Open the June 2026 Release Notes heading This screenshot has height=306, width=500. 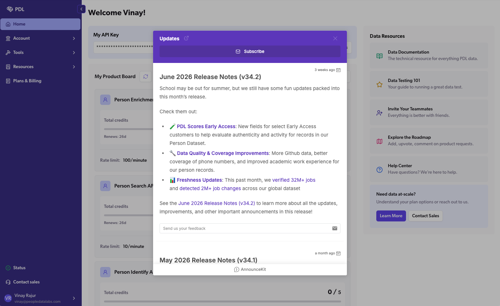[x=210, y=77]
